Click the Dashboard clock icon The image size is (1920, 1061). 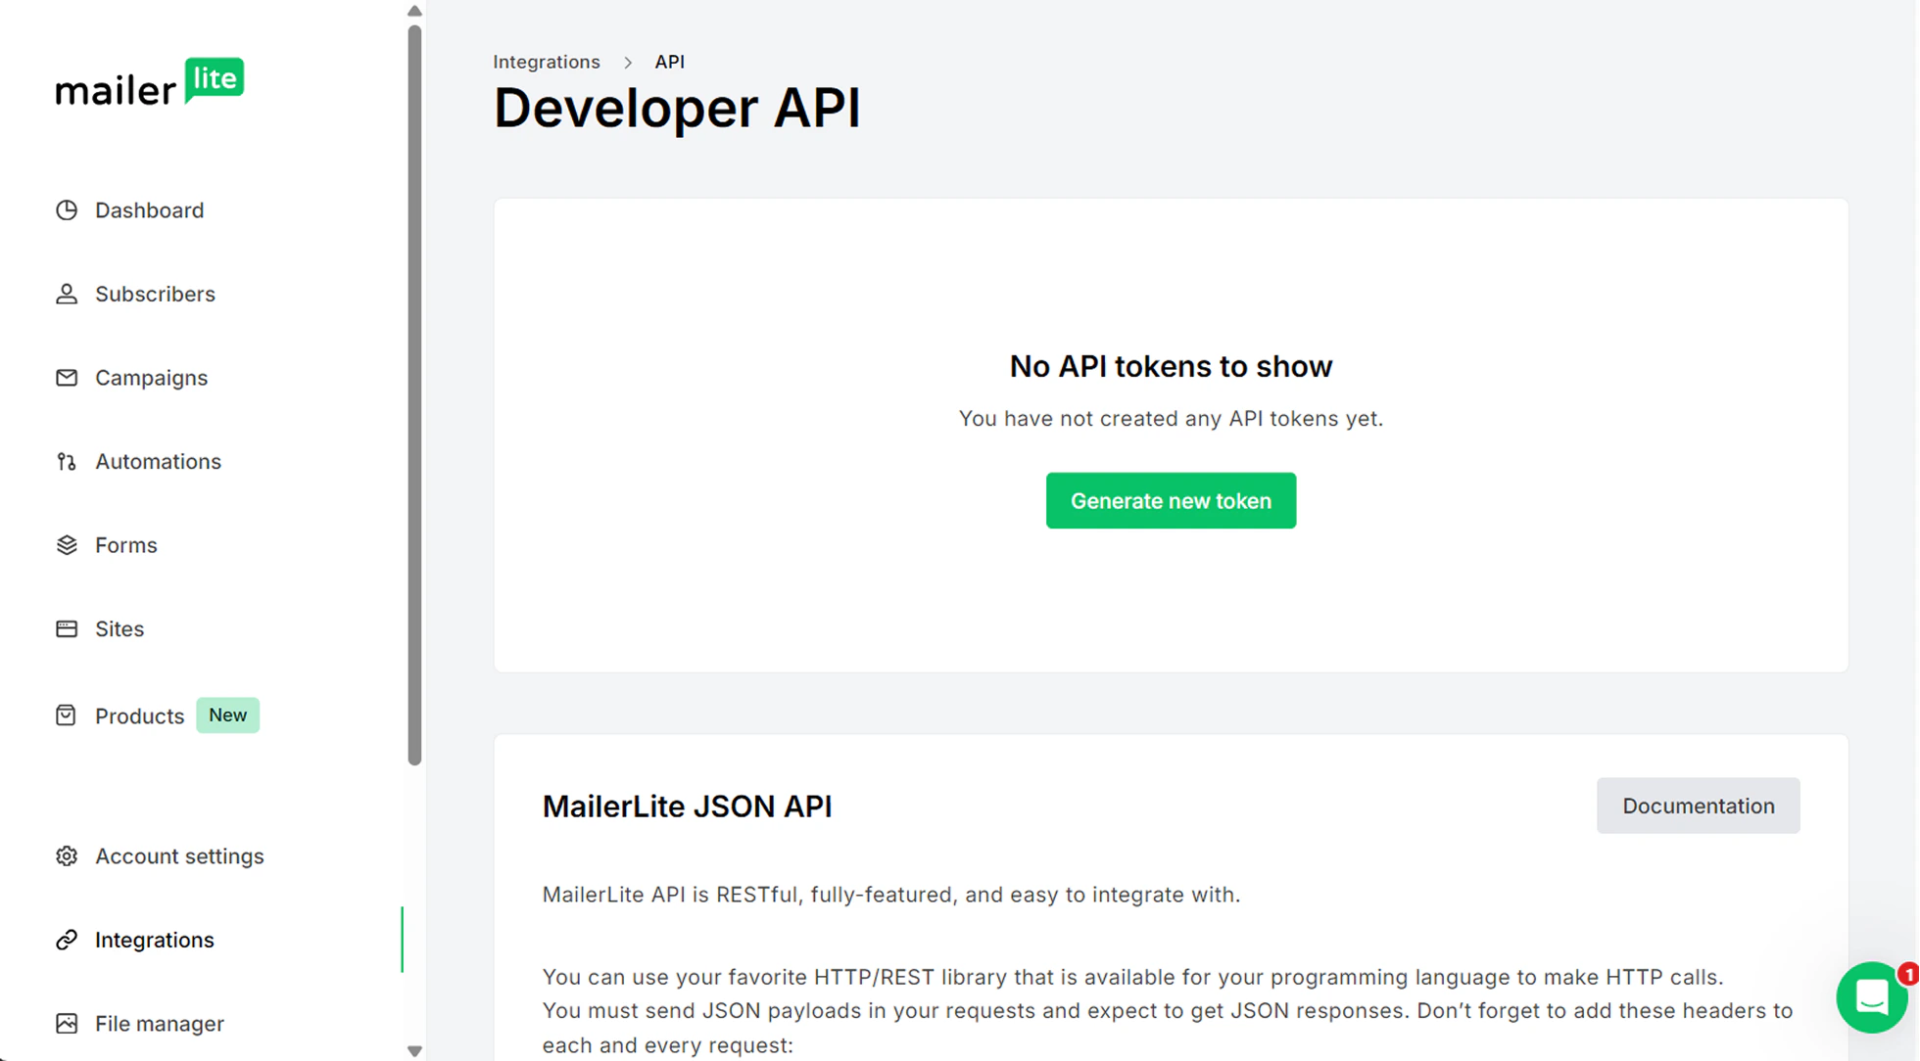tap(67, 210)
